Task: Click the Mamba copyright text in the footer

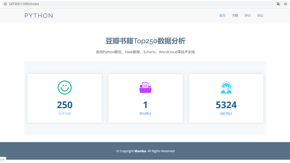Action: tap(140, 151)
